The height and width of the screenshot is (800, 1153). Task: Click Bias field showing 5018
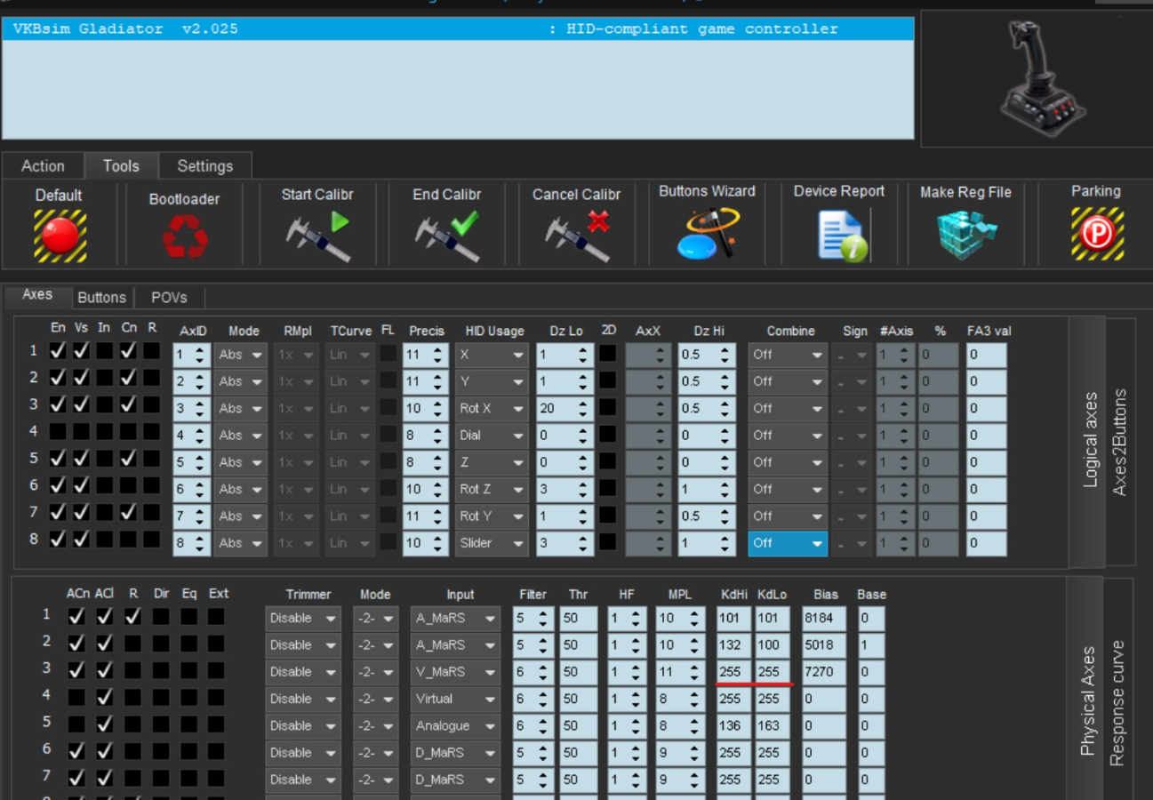[x=823, y=645]
